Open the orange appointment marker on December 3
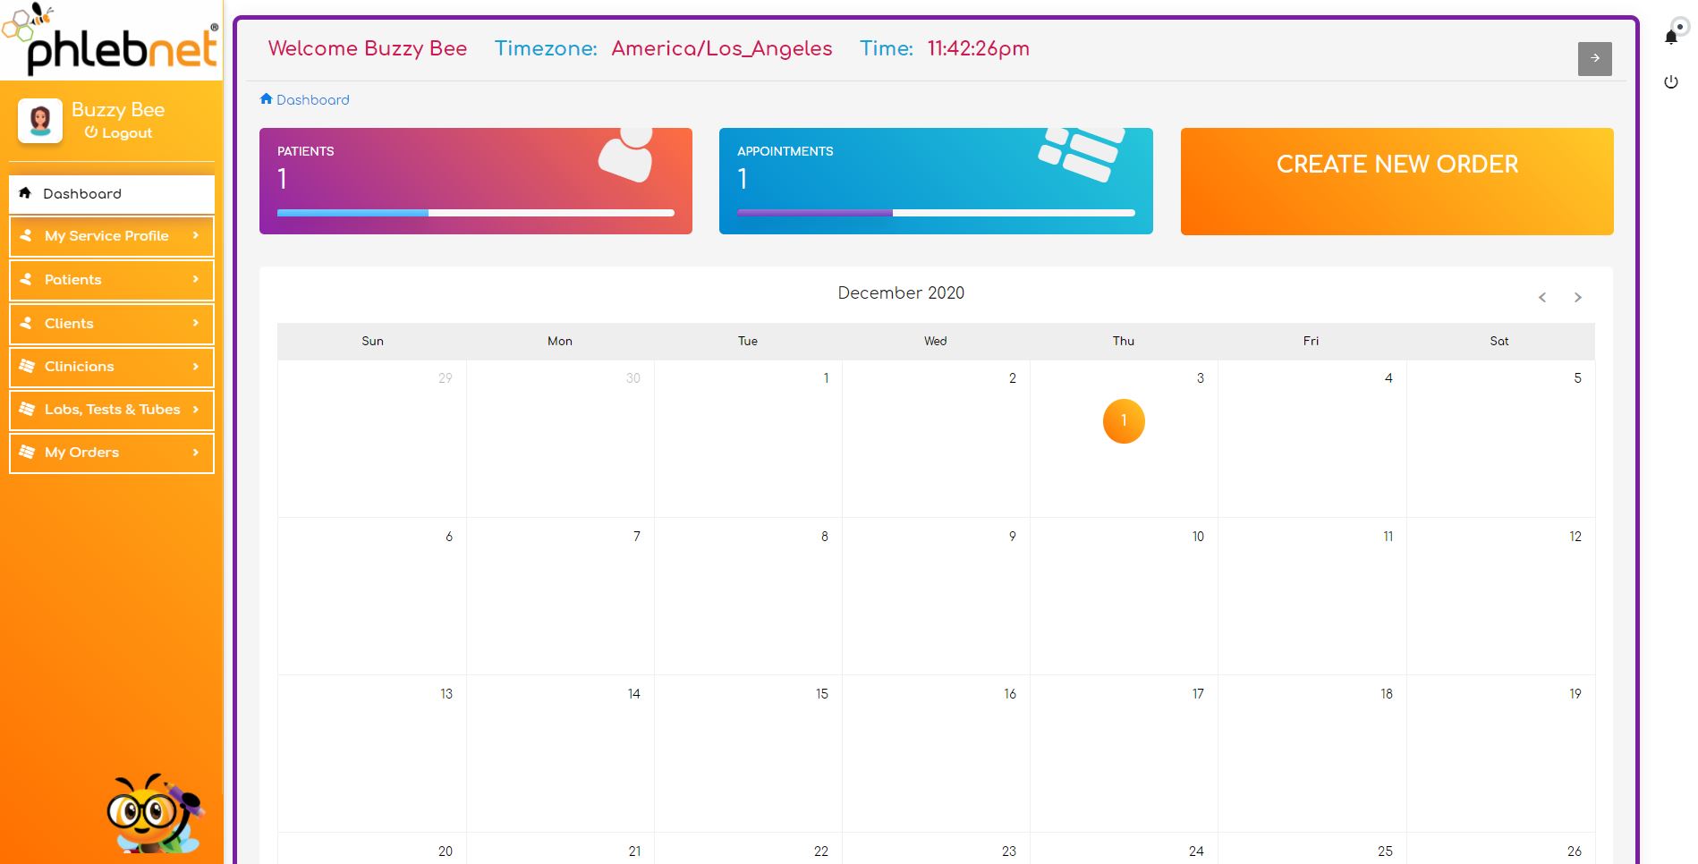 [x=1124, y=421]
